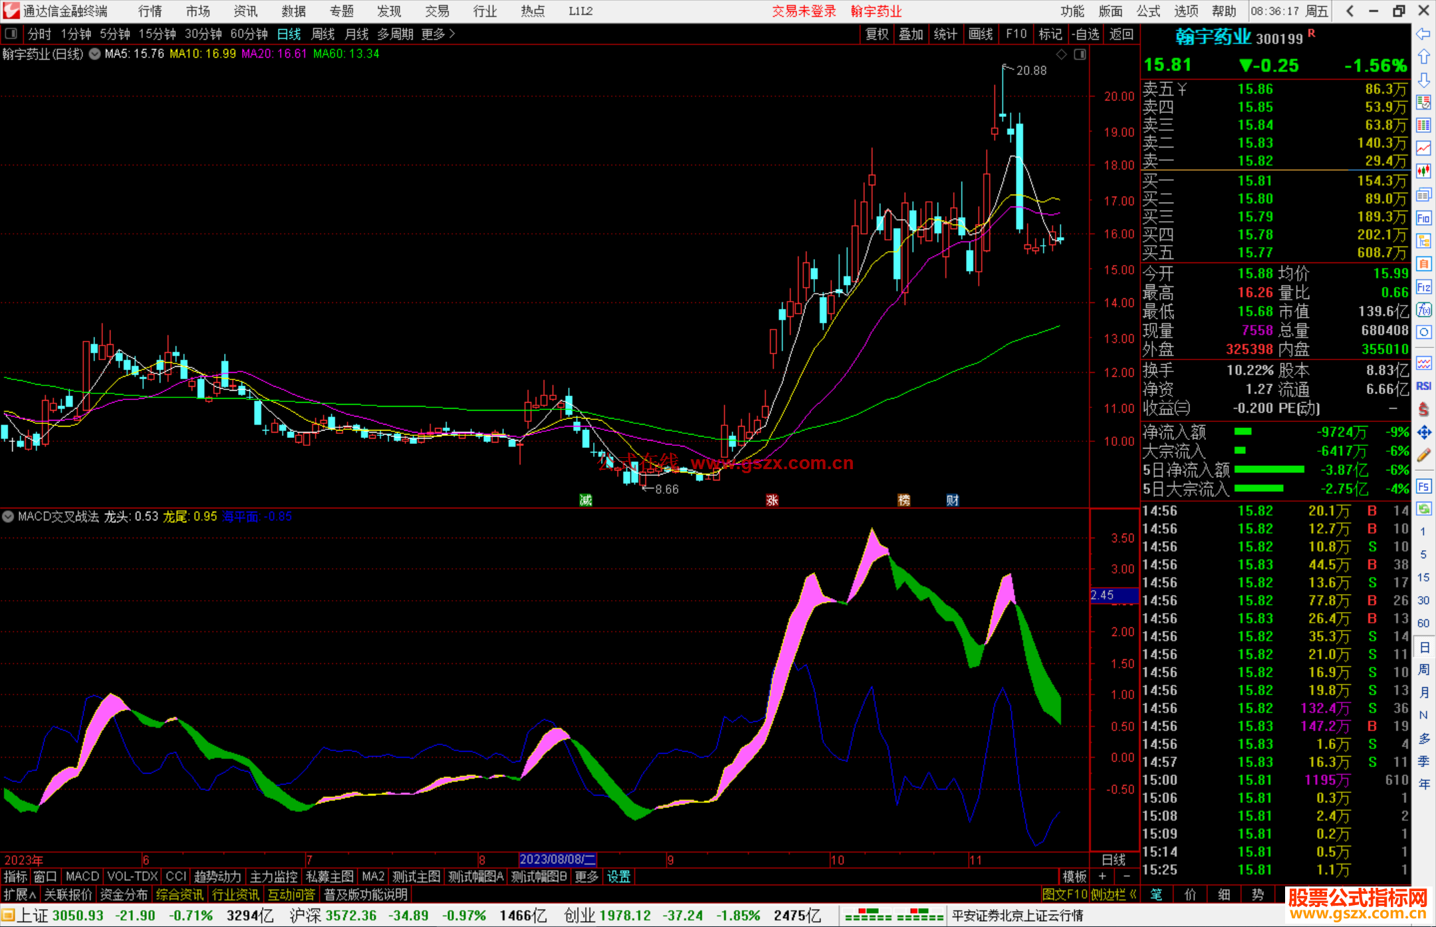Click the line trend chart sidebar icon
The image size is (1436, 927).
[1423, 148]
